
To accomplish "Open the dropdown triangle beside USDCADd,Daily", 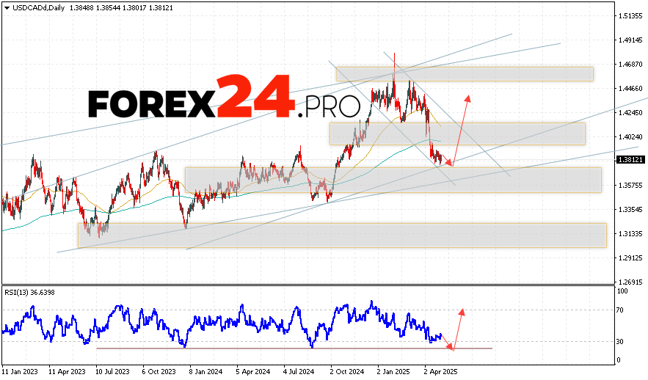I will [7, 8].
